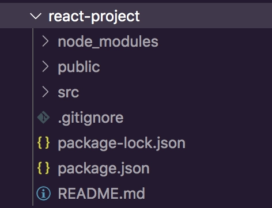The width and height of the screenshot is (272, 208).
Task: Expand the public folder chevron
Action: click(x=46, y=67)
